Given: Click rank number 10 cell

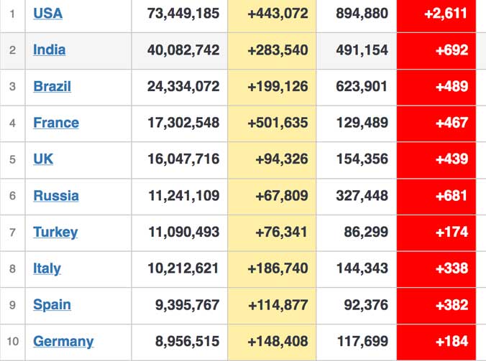Looking at the screenshot, I should point(13,342).
